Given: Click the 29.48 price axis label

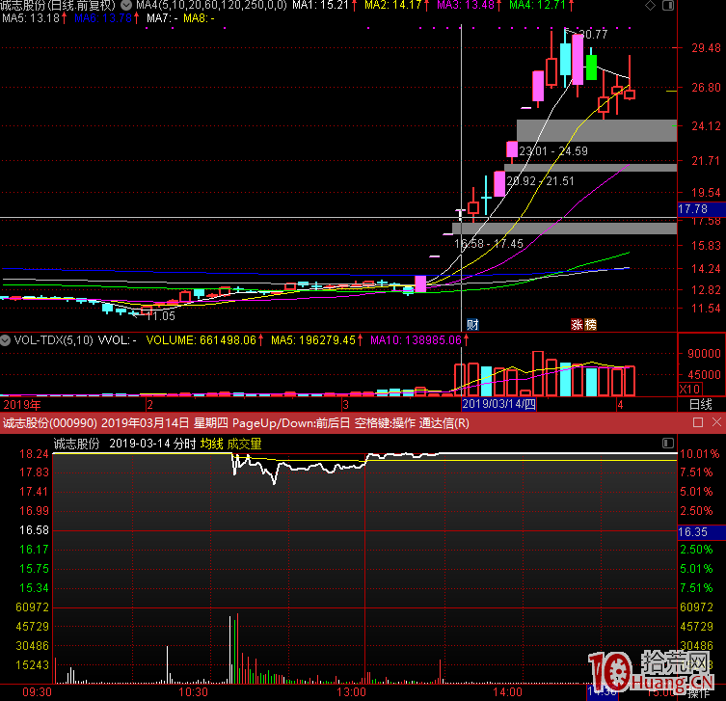Looking at the screenshot, I should click(706, 47).
